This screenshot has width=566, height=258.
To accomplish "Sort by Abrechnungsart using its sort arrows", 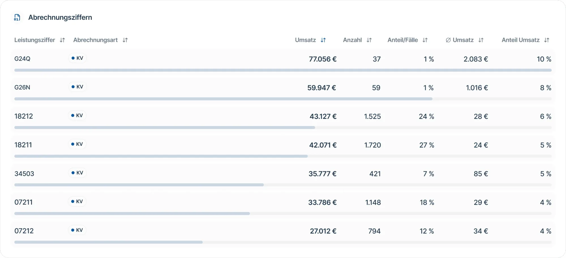I will coord(125,40).
